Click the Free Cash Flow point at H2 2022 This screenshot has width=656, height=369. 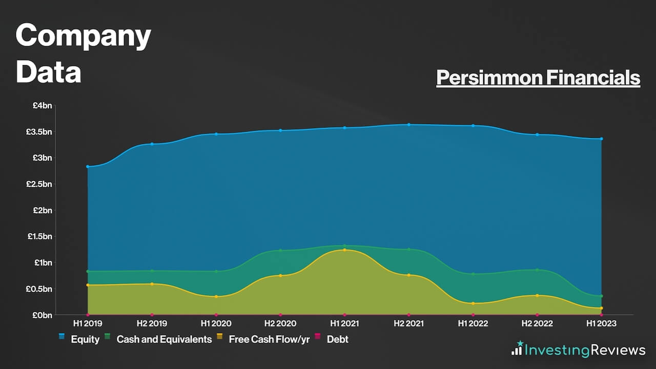pyautogui.click(x=537, y=296)
